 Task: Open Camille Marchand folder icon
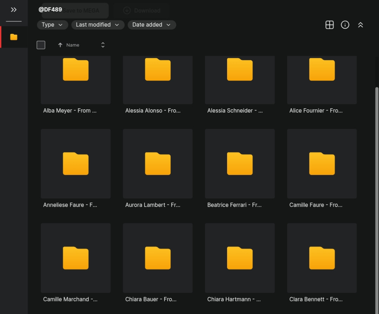click(x=76, y=258)
